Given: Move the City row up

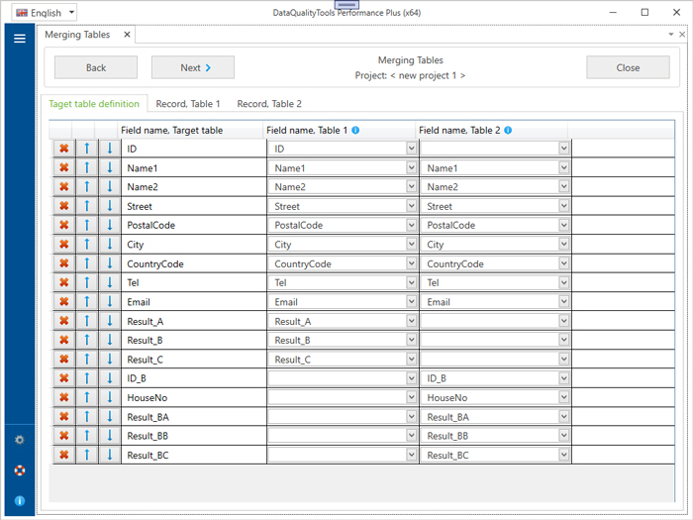Looking at the screenshot, I should (x=87, y=245).
